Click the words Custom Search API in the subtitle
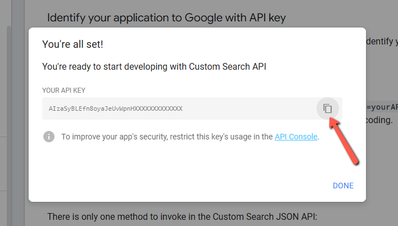The width and height of the screenshot is (398, 226). coord(228,66)
